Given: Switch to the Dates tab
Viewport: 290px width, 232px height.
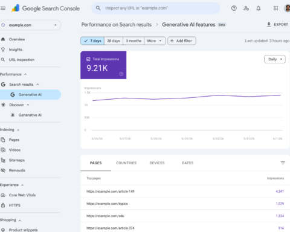Looking at the screenshot, I should [188, 163].
